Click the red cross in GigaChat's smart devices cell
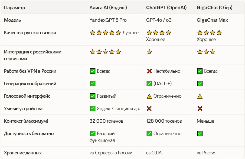 click(x=200, y=109)
